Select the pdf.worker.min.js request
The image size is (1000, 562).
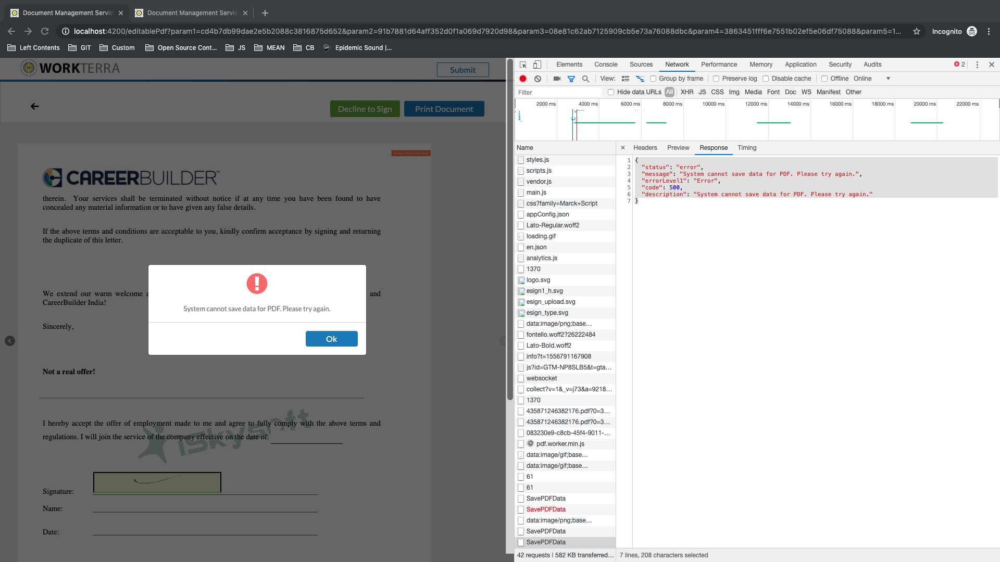click(x=565, y=444)
